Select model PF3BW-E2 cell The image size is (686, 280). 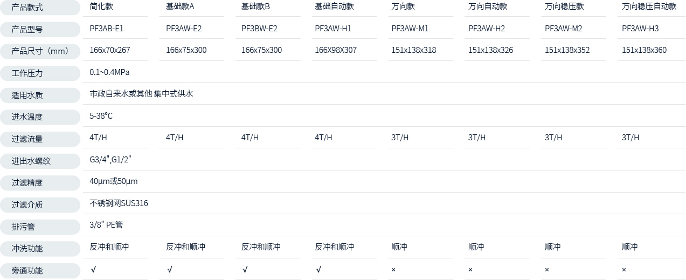coord(259,29)
